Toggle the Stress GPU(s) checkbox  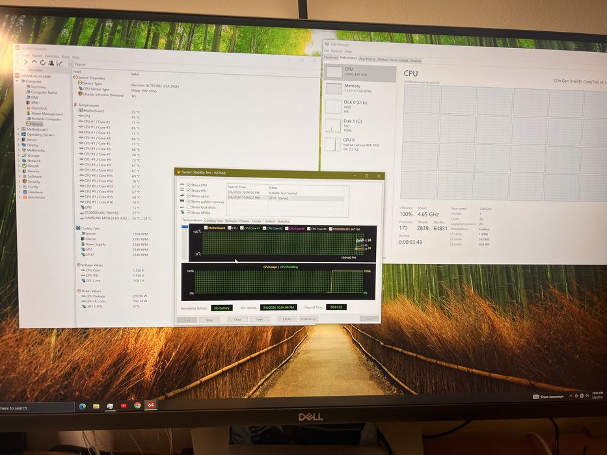click(x=189, y=213)
